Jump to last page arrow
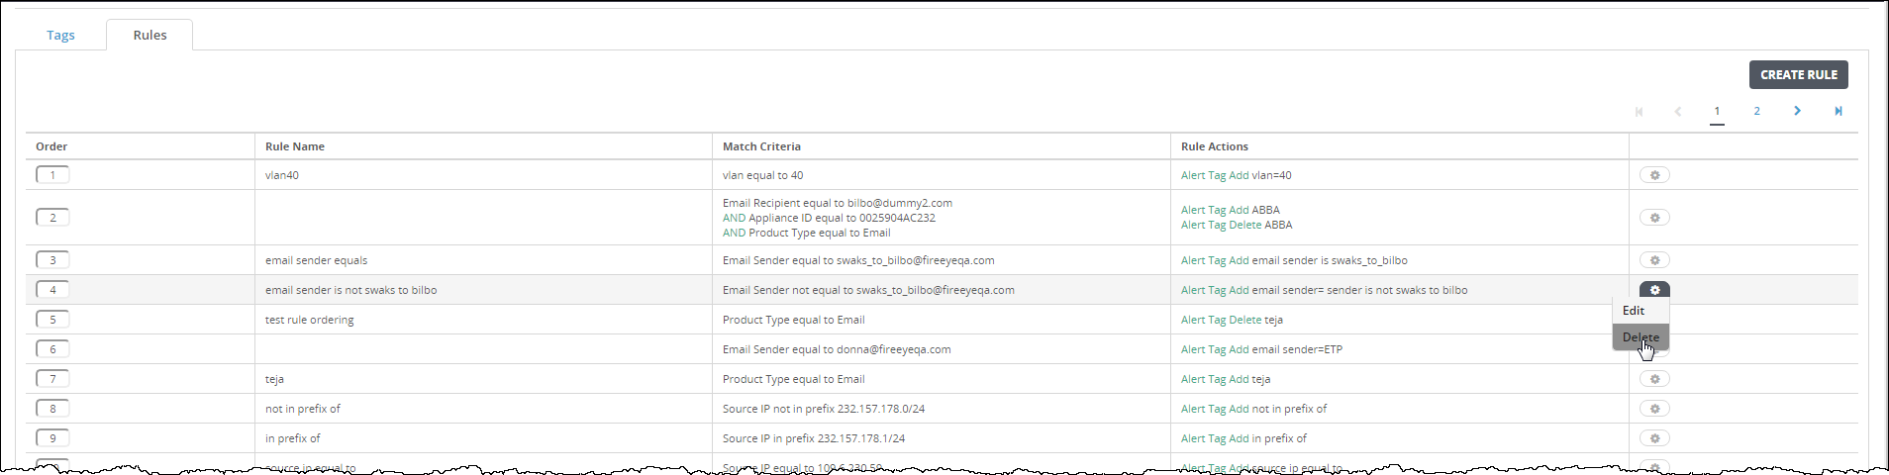This screenshot has width=1889, height=475. pyautogui.click(x=1839, y=111)
